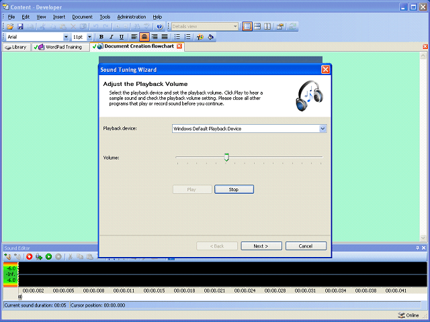
Task: Click the Online status indicator
Action: 408,315
